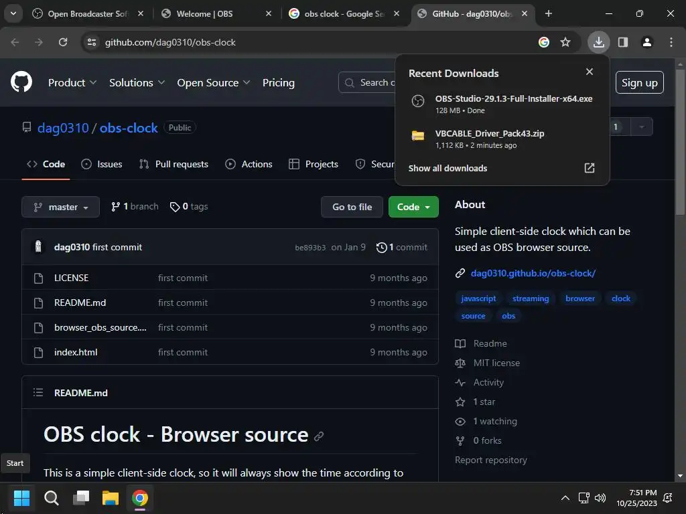Image resolution: width=686 pixels, height=514 pixels.
Task: Open README table of contents icon
Action: pyautogui.click(x=38, y=392)
